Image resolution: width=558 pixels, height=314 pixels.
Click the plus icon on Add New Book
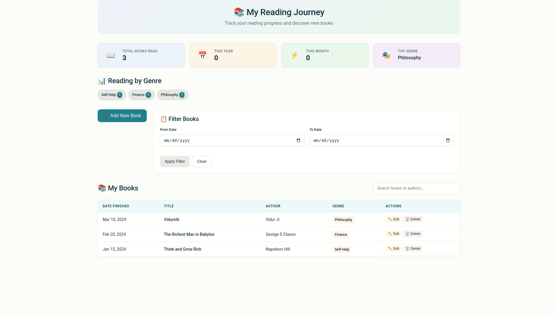tap(106, 116)
